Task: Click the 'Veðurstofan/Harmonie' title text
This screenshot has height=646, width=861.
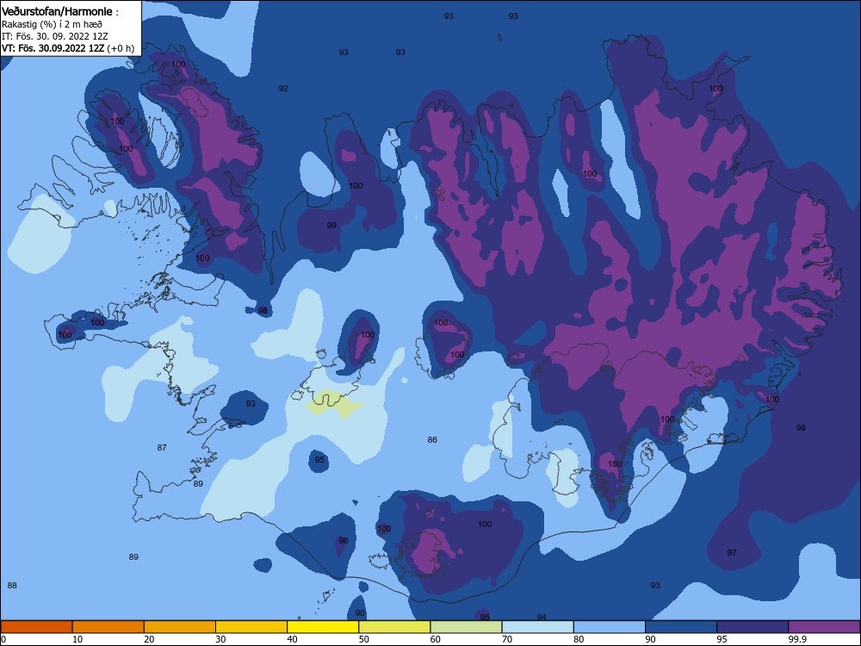Action: coord(57,11)
